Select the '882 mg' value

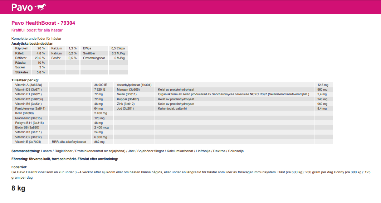point(99,142)
